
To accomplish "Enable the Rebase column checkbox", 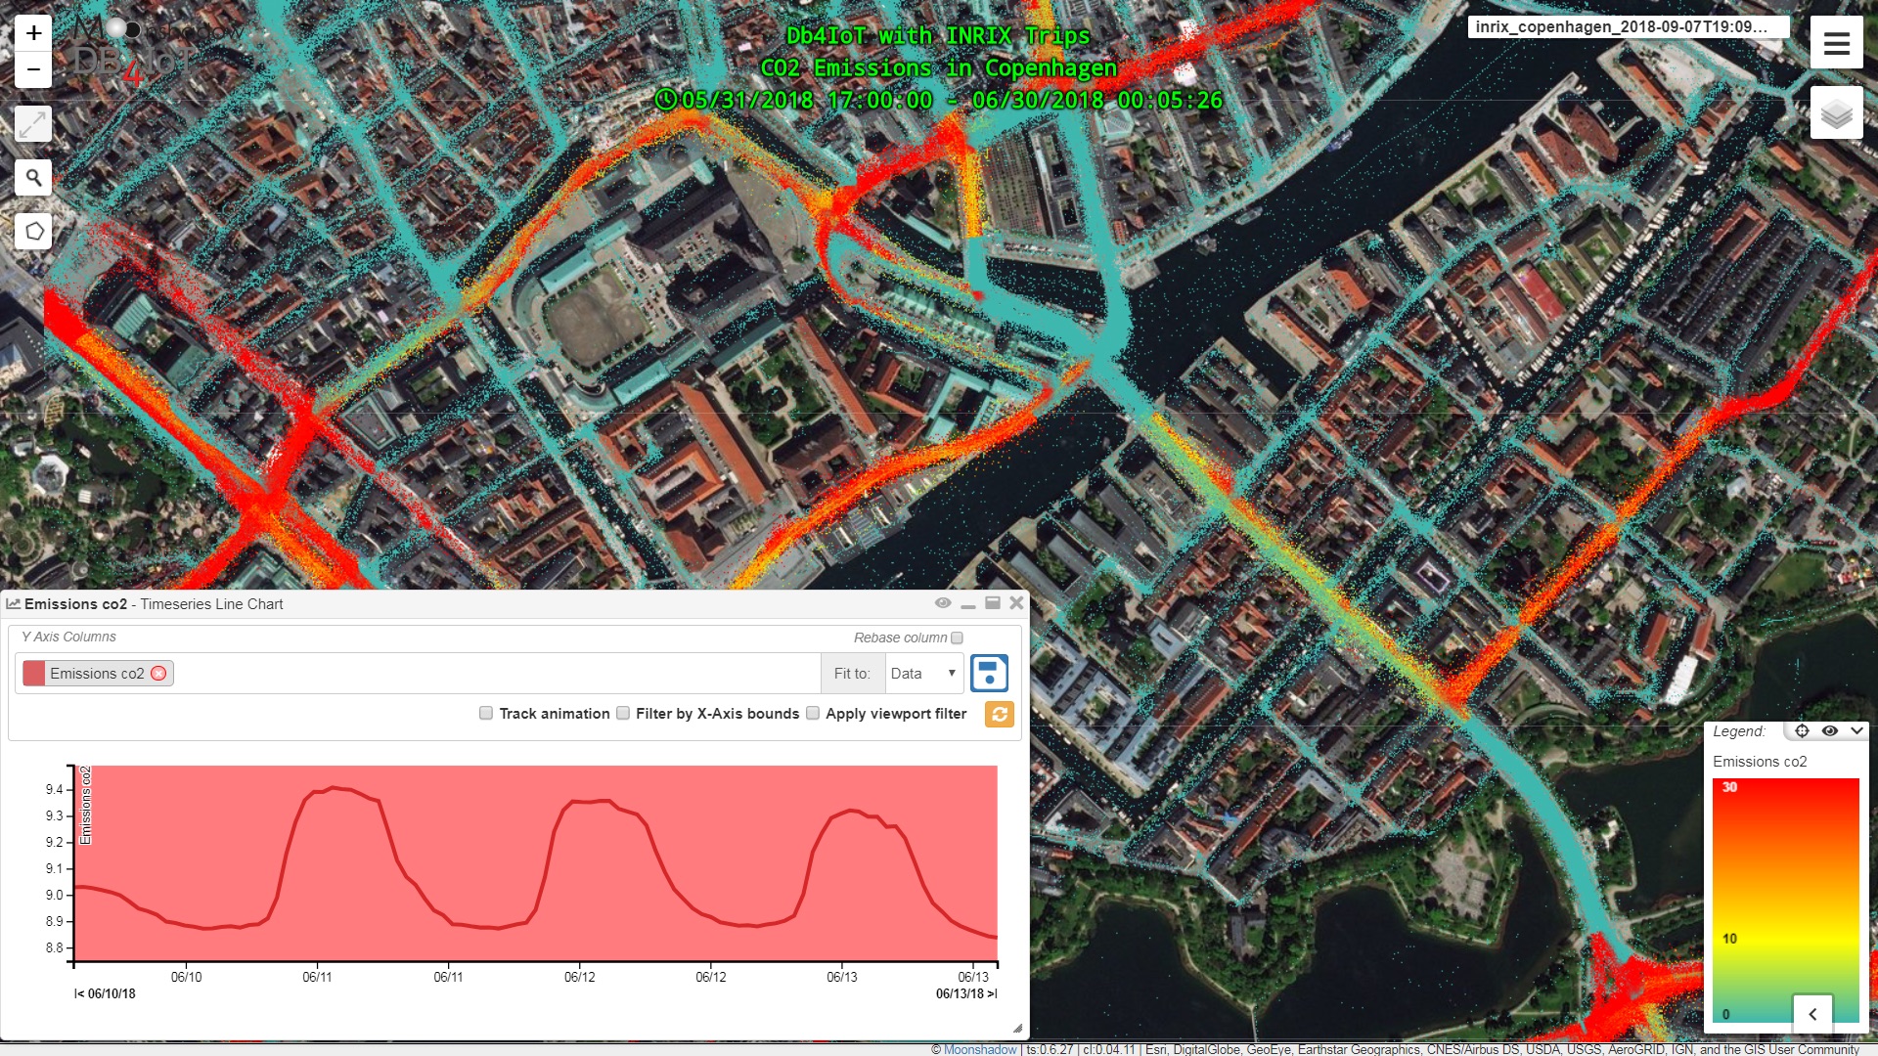I will pyautogui.click(x=958, y=638).
